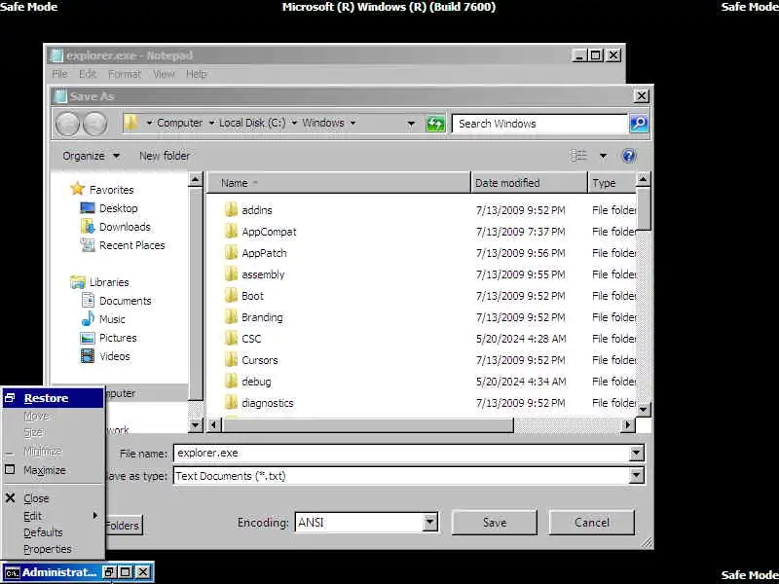Click the cmd icon on Administrator bar
779x584 pixels.
click(12, 572)
